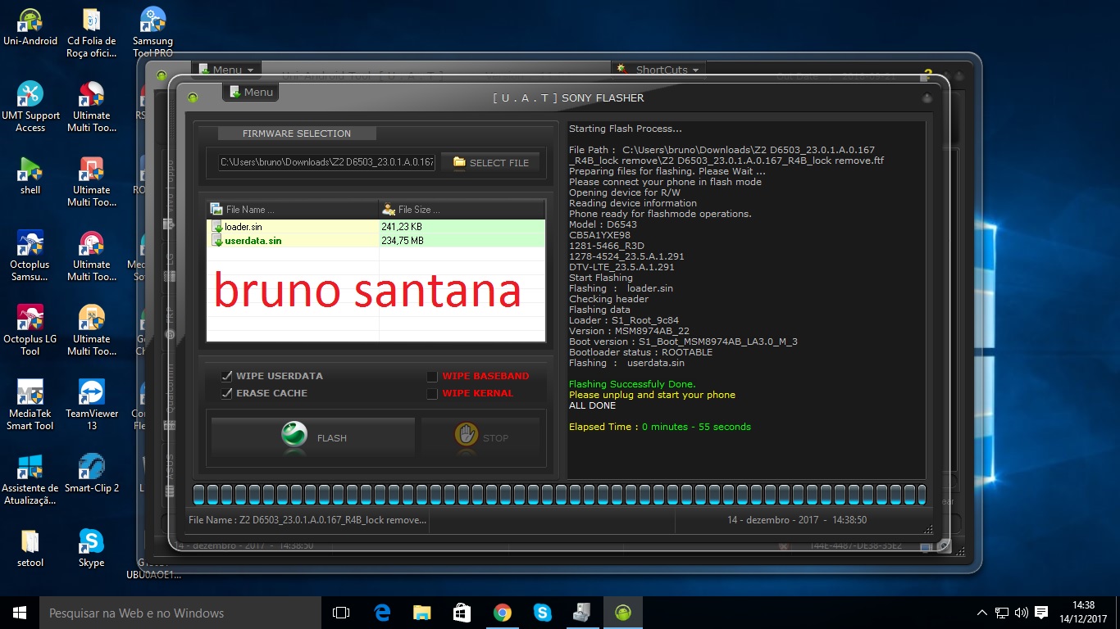Uncheck ERASE CACHE checkbox

pyautogui.click(x=227, y=393)
